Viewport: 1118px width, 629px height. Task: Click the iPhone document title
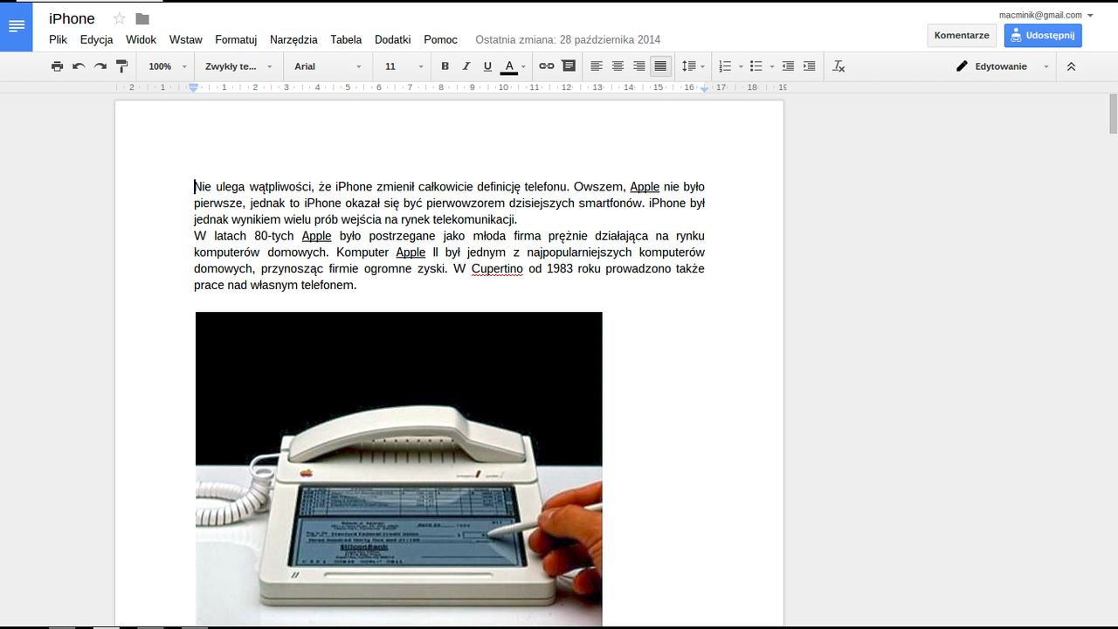click(x=72, y=18)
